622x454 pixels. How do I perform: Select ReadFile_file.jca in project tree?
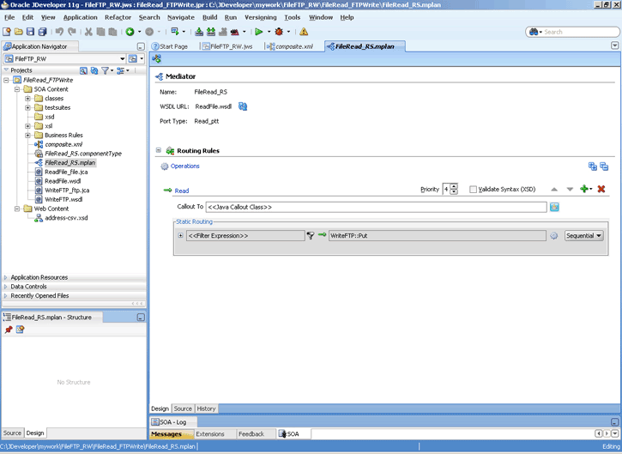[66, 173]
